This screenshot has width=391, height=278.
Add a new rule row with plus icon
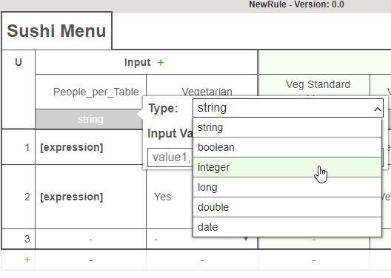[27, 260]
